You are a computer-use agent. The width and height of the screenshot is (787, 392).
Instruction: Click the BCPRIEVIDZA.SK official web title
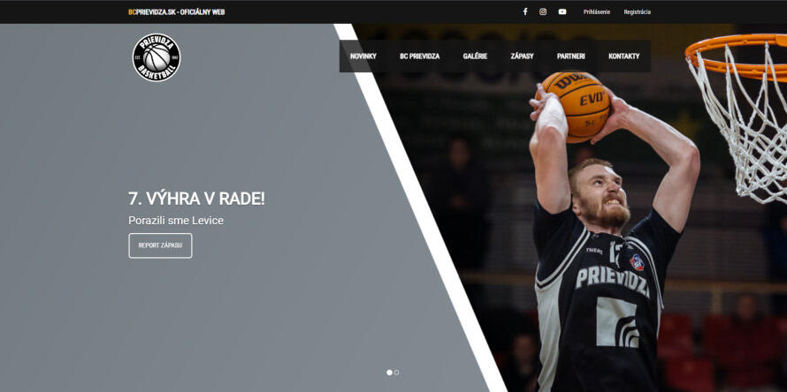176,12
